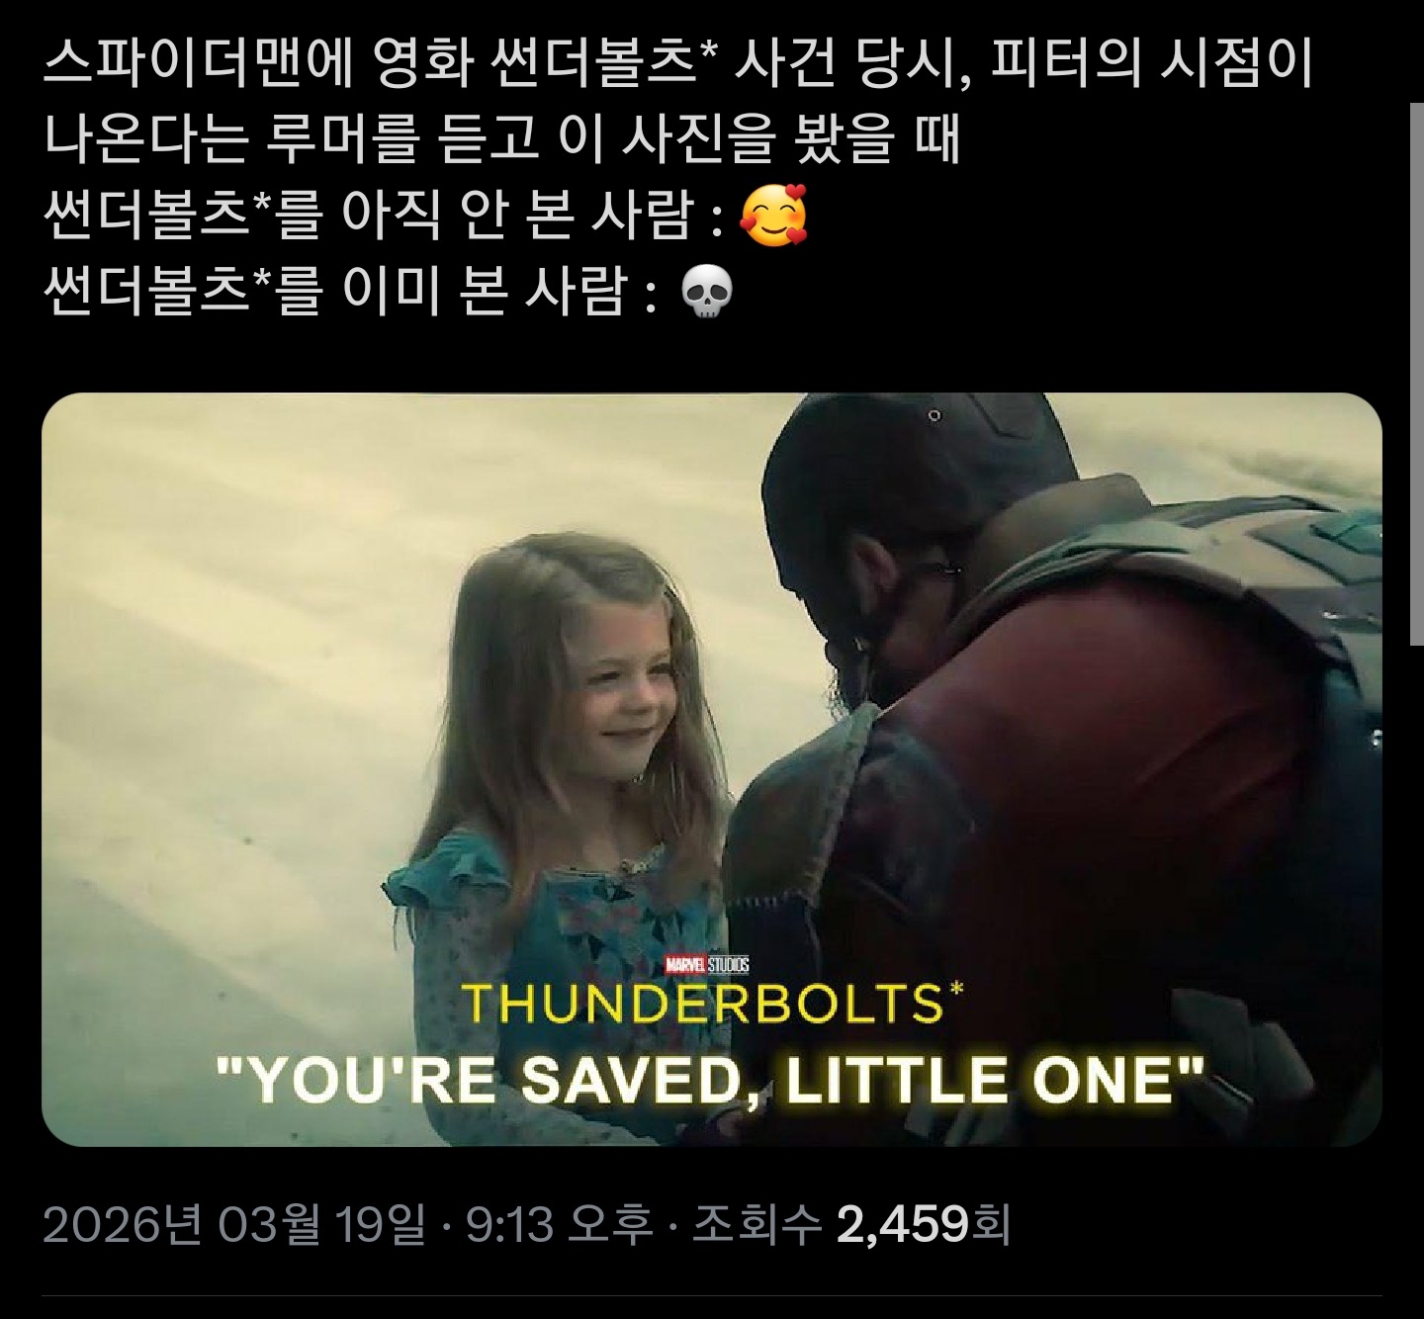1424x1319 pixels.
Task: Click the 9:13 오후 timestamp
Action: (559, 1226)
